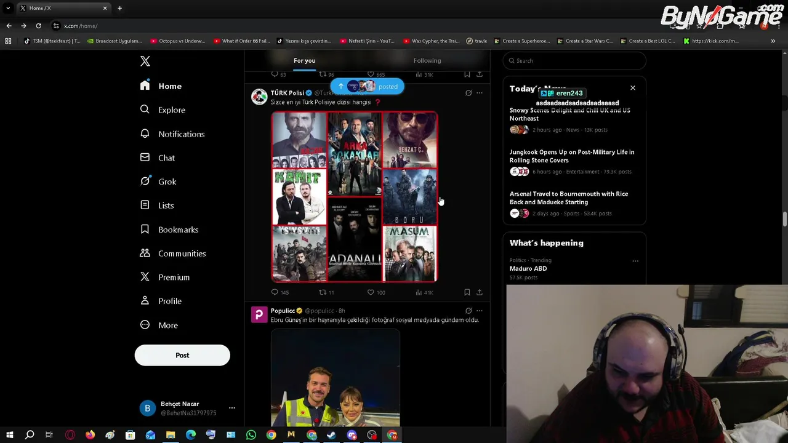Open Jungkook Rolling Stone Covers story
The width and height of the screenshot is (788, 443).
(x=574, y=162)
